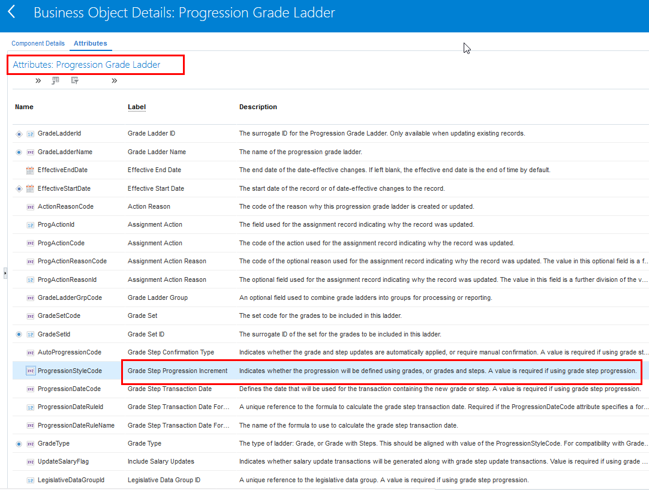
Task: Click text type icon beside ProgActionCode
Action: pyautogui.click(x=30, y=244)
